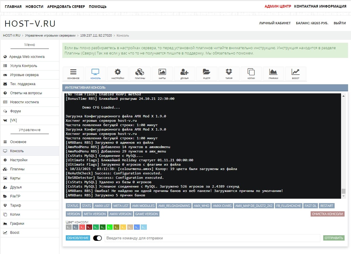The height and width of the screenshot is (254, 351).
Task: Pick the bright red console color swatch
Action: [x=82, y=227]
